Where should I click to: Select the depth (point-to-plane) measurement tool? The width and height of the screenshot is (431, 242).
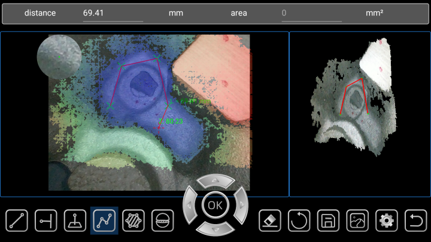click(75, 221)
